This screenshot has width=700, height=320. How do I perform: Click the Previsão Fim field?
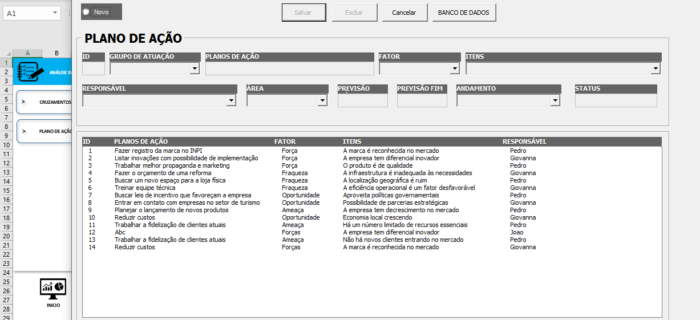coord(422,100)
